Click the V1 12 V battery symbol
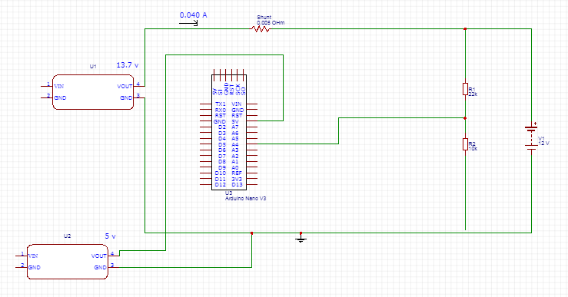The image size is (568, 297). pos(531,137)
